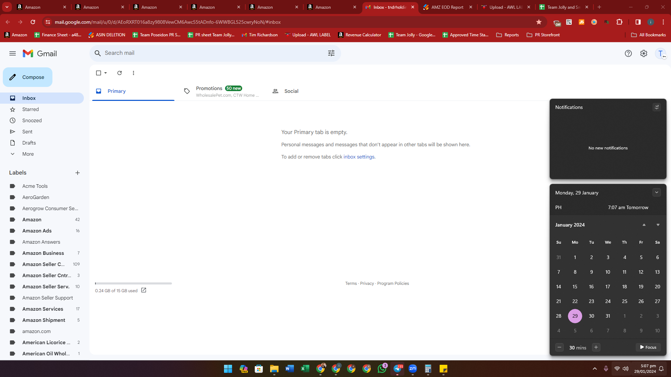Screen dimensions: 671x377
Task: Open the Windows Start menu
Action: (x=228, y=369)
